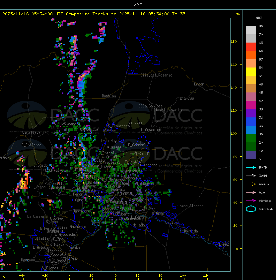Select the light gray top legend swatch
Screen dimensions: 276x280
click(251, 30)
